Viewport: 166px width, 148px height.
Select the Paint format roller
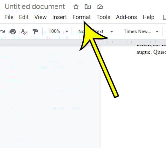[x=35, y=32]
